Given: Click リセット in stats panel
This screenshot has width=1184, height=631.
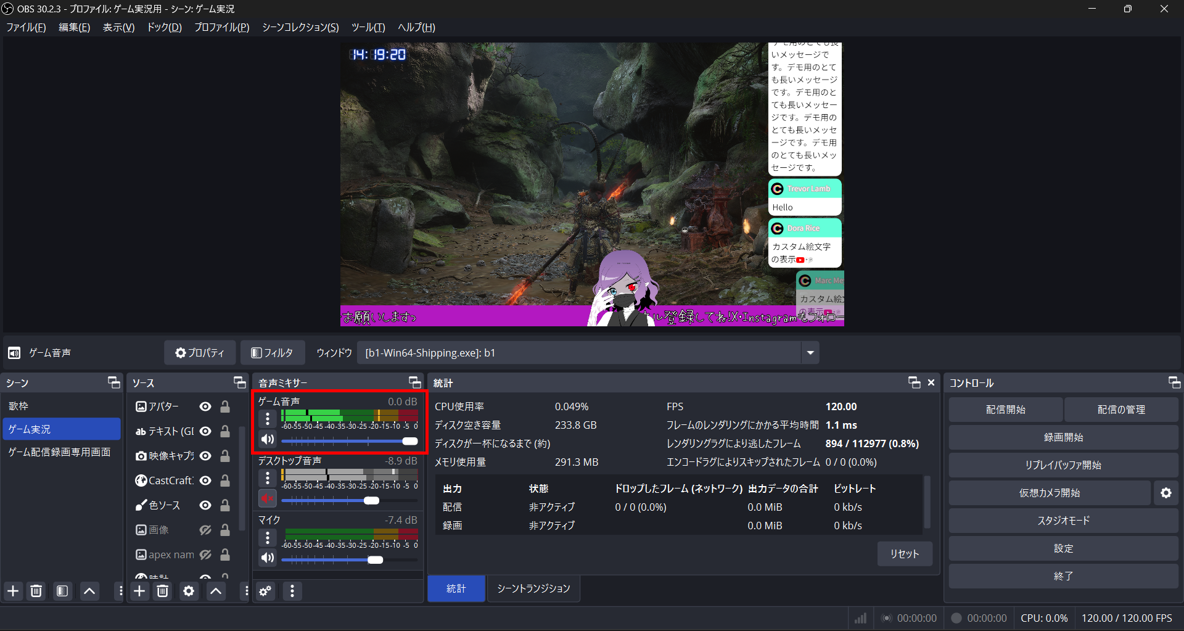Looking at the screenshot, I should click(905, 554).
